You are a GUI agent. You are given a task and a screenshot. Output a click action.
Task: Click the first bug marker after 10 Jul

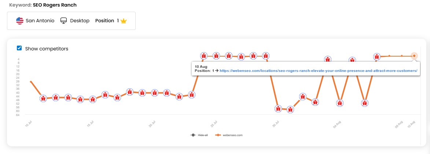click(x=43, y=99)
